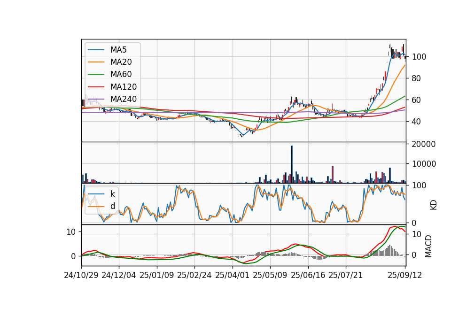Click the red MA120 legend line swatch

pyautogui.click(x=96, y=87)
